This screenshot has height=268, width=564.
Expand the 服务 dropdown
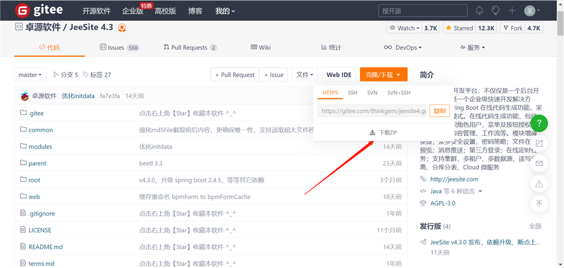[x=472, y=48]
